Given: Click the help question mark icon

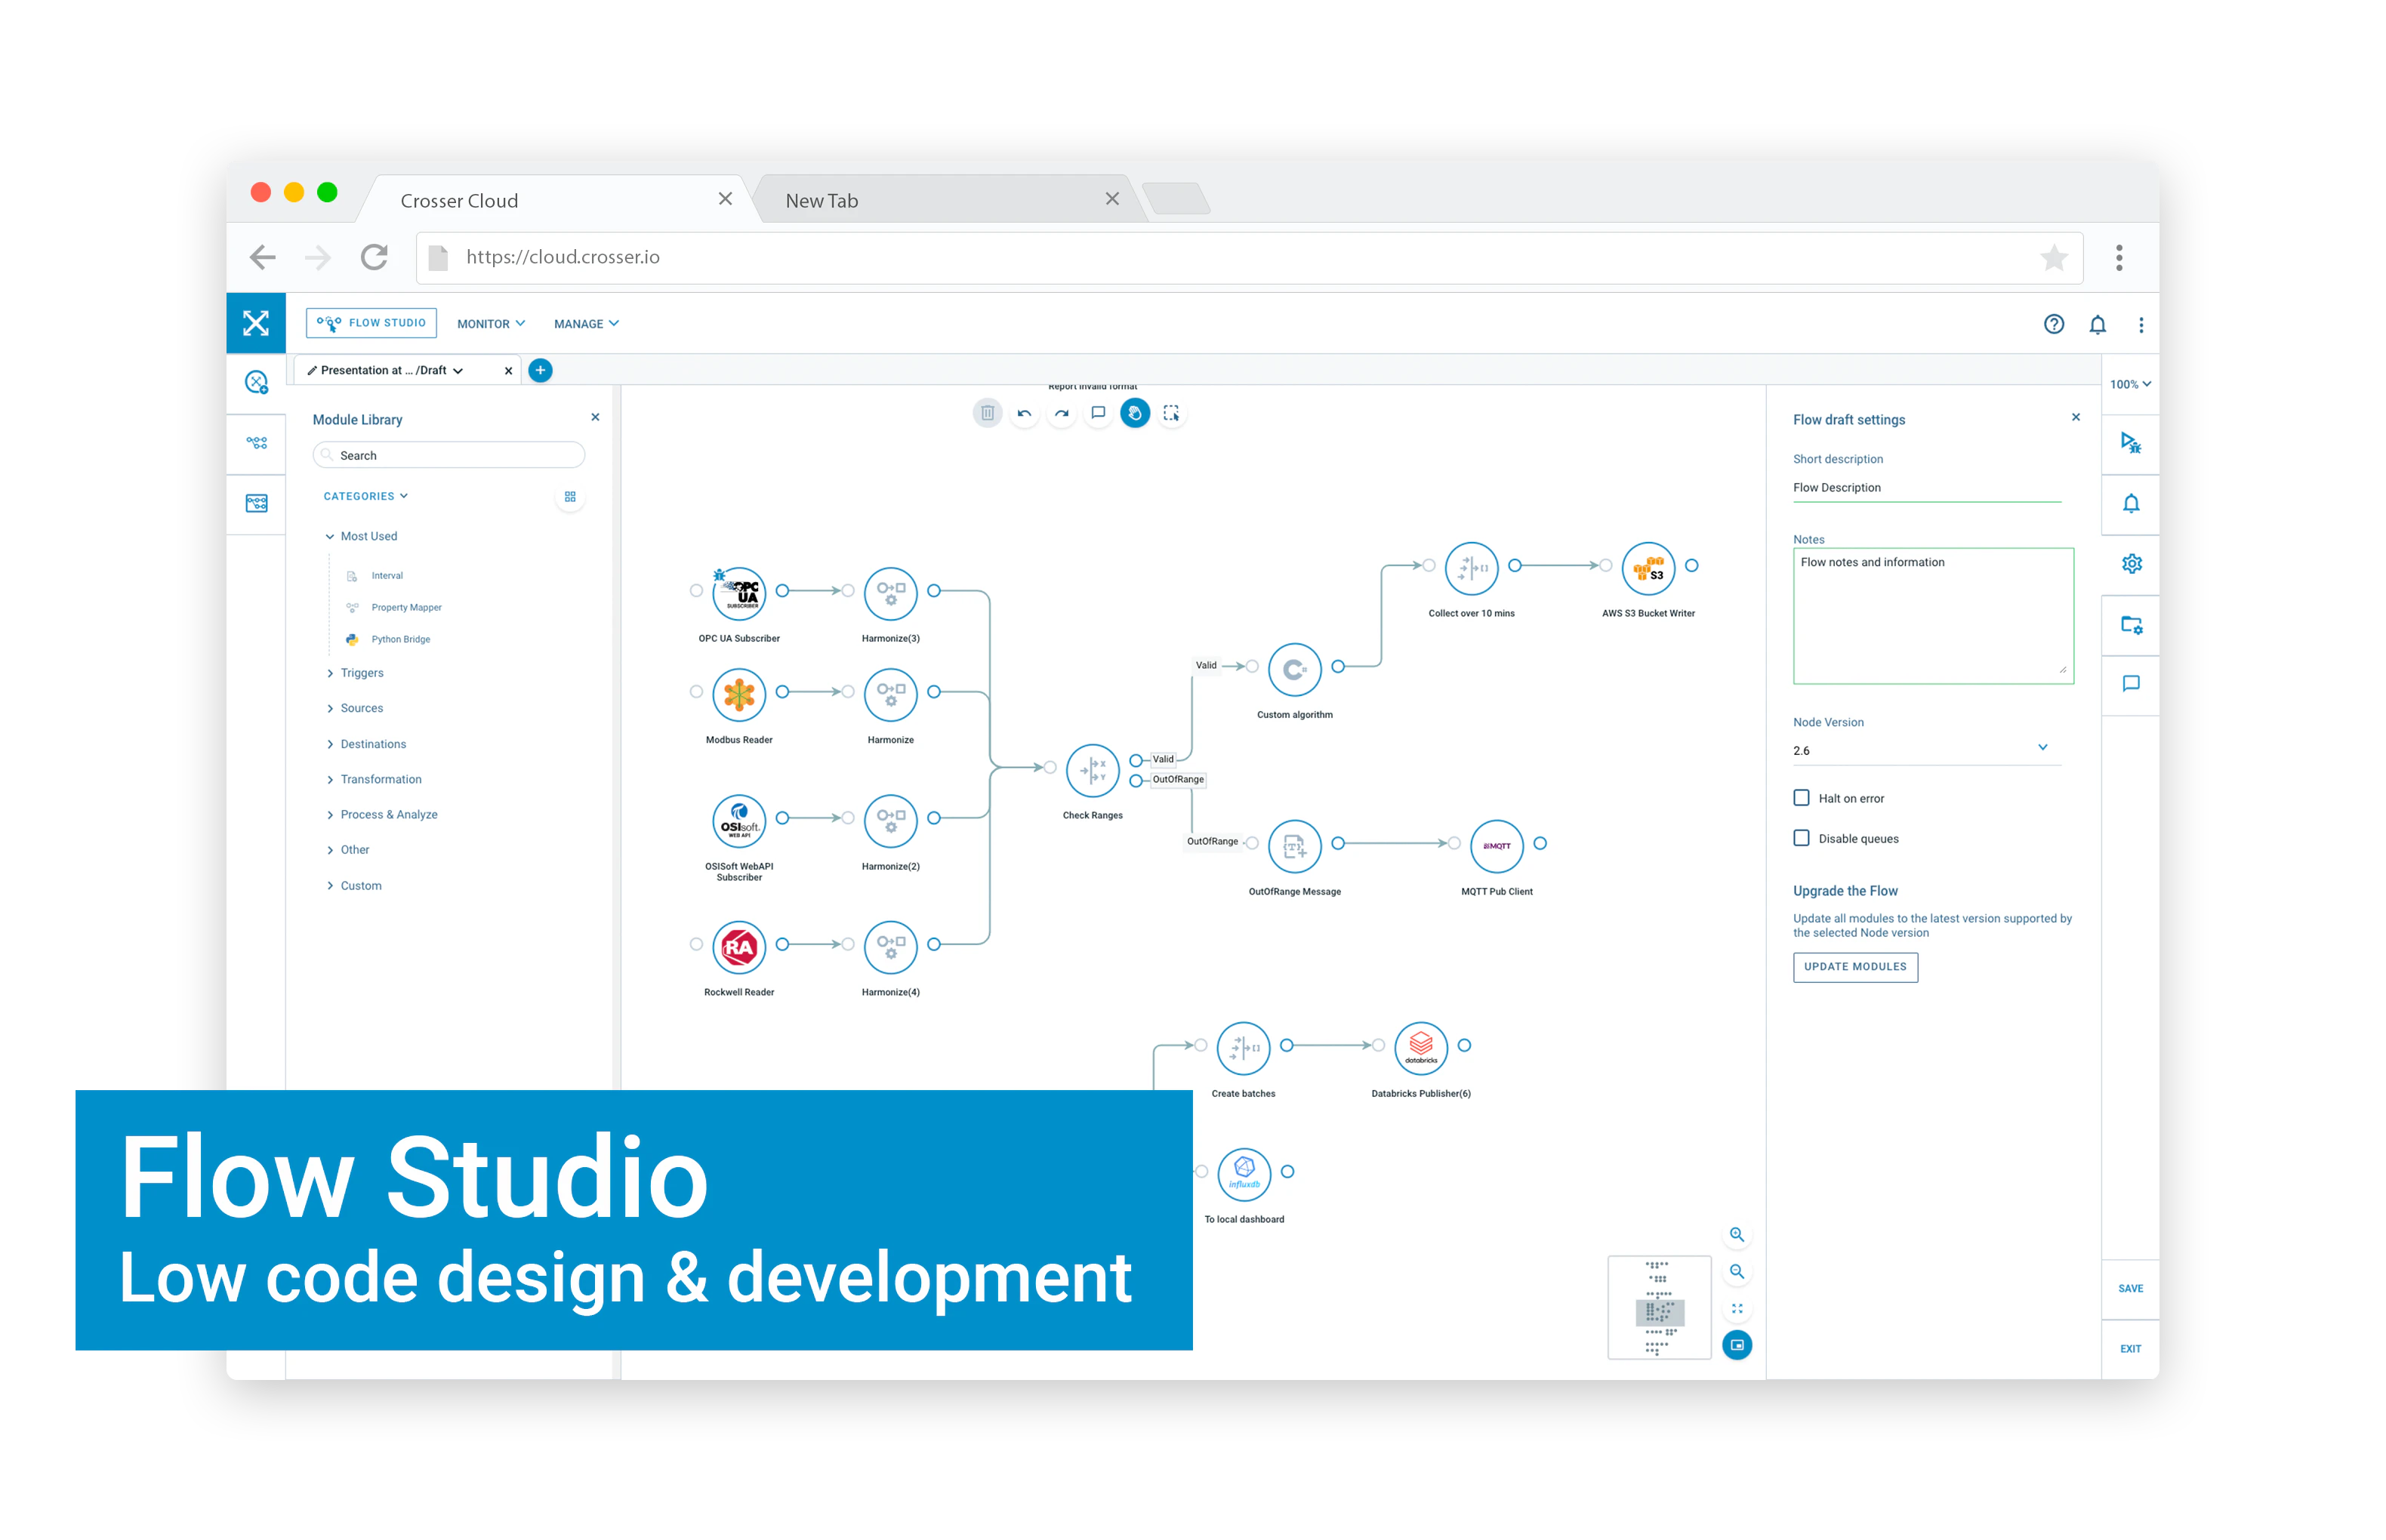Looking at the screenshot, I should click(x=2054, y=324).
